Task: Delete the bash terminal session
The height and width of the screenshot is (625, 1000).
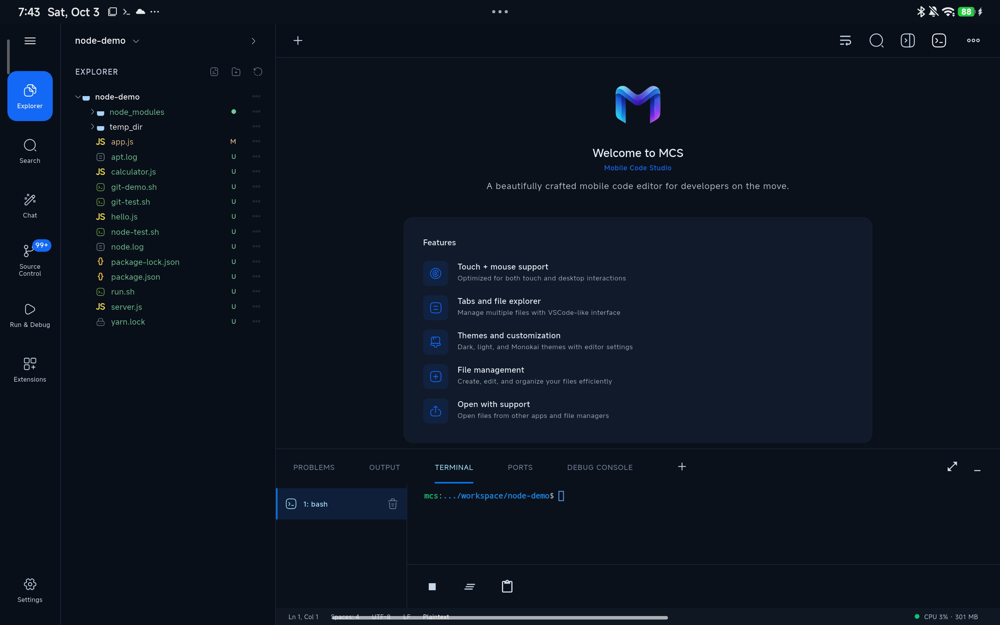Action: coord(393,504)
